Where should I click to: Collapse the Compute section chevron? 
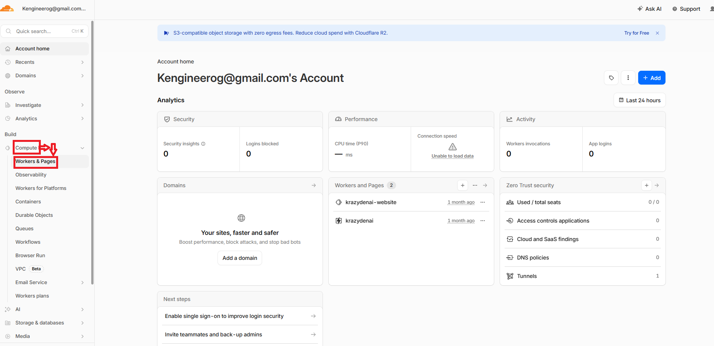click(x=82, y=148)
